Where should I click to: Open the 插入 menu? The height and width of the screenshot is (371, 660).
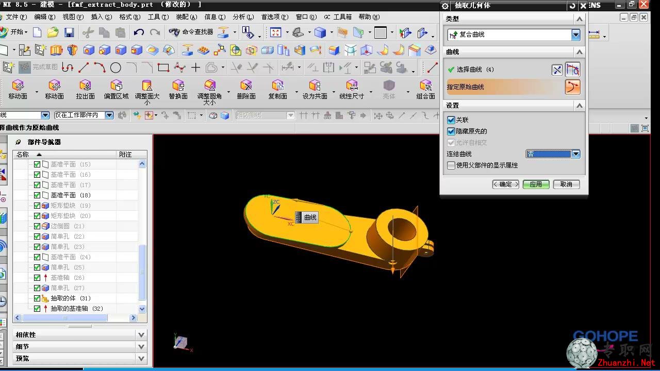pyautogui.click(x=101, y=17)
